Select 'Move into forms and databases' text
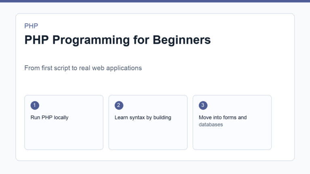 coord(223,121)
